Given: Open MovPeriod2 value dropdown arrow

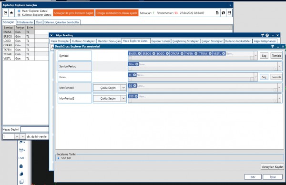Looking at the screenshot, I should coord(279,98).
